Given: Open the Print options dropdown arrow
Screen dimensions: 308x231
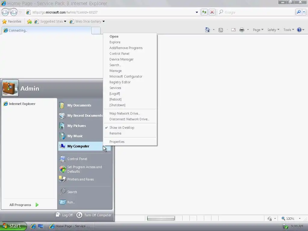Looking at the screenshot, I should pos(248,30).
